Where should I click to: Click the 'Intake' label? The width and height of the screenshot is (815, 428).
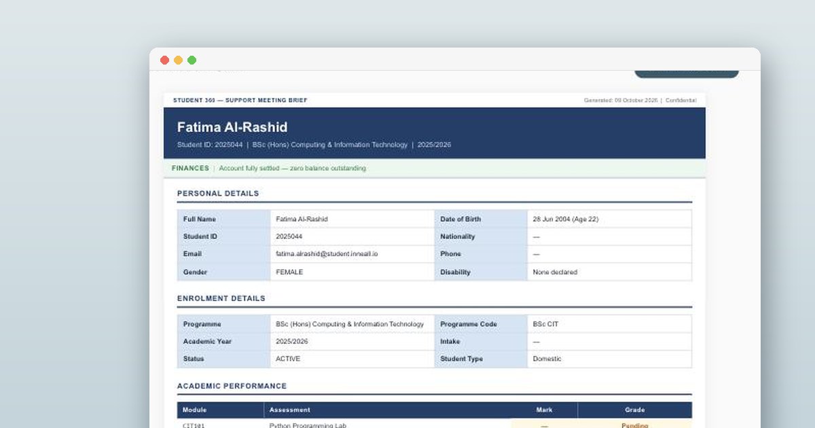point(450,342)
